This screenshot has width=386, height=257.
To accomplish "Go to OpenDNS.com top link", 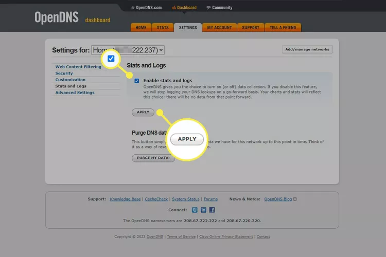I will [146, 8].
